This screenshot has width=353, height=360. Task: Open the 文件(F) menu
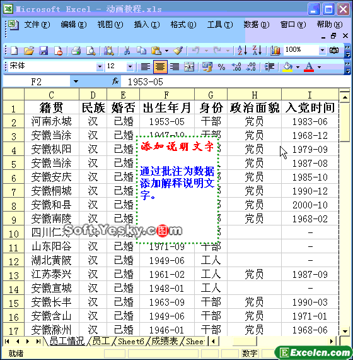pos(37,25)
